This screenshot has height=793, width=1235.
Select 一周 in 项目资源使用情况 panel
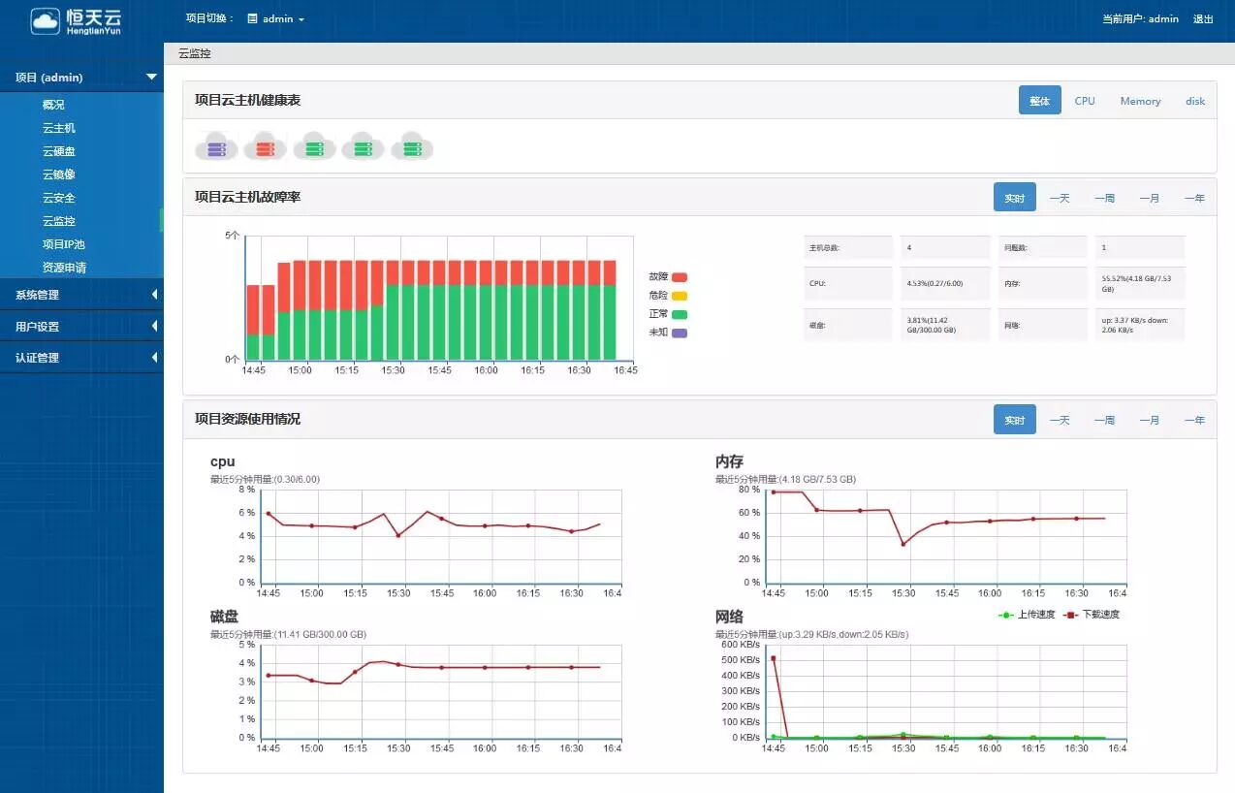click(x=1104, y=420)
